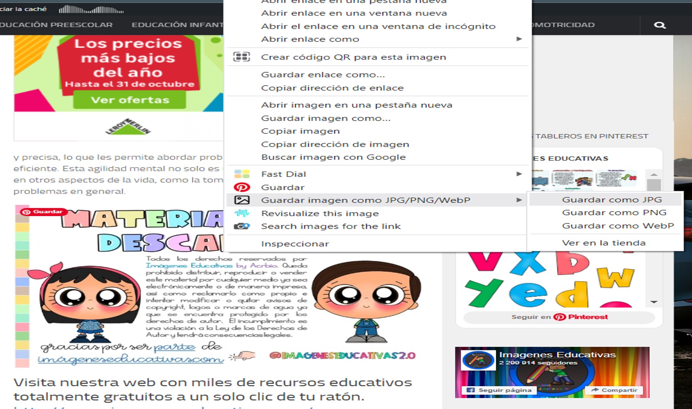
Task: Select Copiar dirección de imagen
Action: coord(335,144)
